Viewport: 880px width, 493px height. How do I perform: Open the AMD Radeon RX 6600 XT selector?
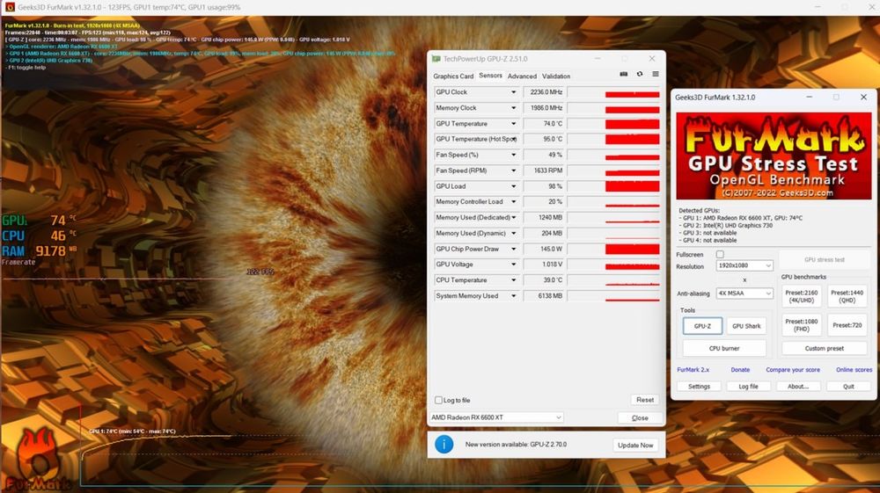point(496,417)
